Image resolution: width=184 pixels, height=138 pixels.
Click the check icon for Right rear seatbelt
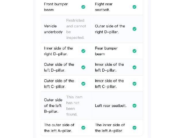135,7
